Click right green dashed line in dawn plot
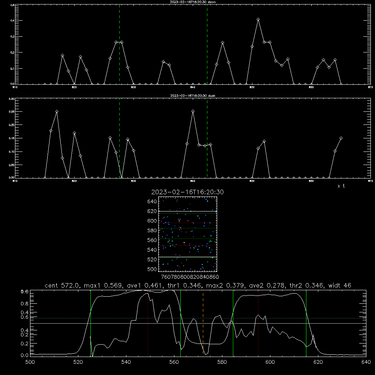Screen dimensions: 375x375 coord(207,44)
